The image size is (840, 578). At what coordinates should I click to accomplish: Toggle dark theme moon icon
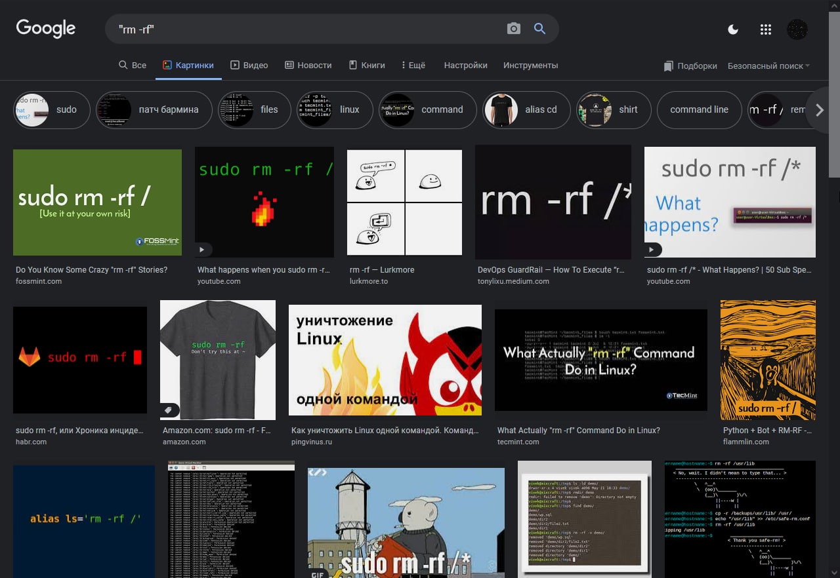pyautogui.click(x=733, y=29)
